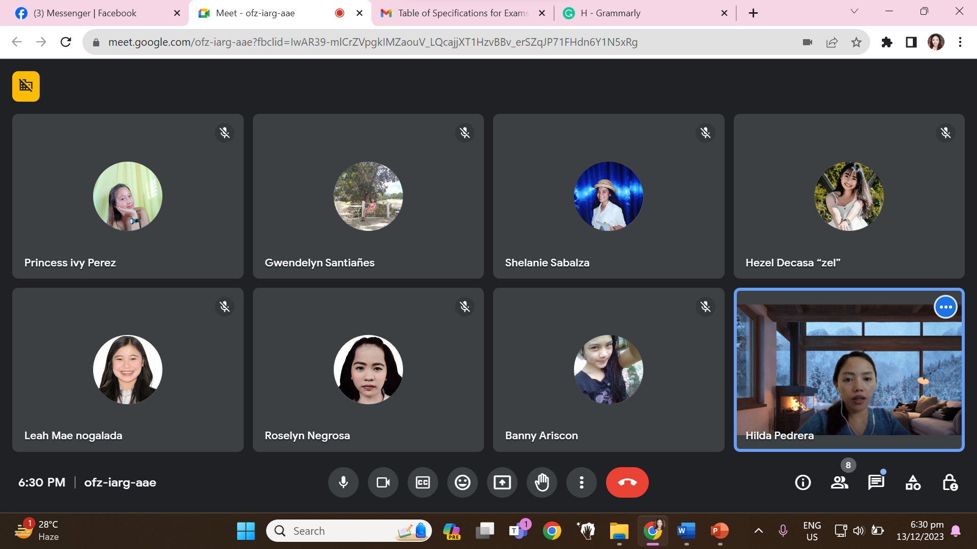Screen dimensions: 977x549
Task: Open the in-call chat messages icon
Action: click(x=876, y=482)
